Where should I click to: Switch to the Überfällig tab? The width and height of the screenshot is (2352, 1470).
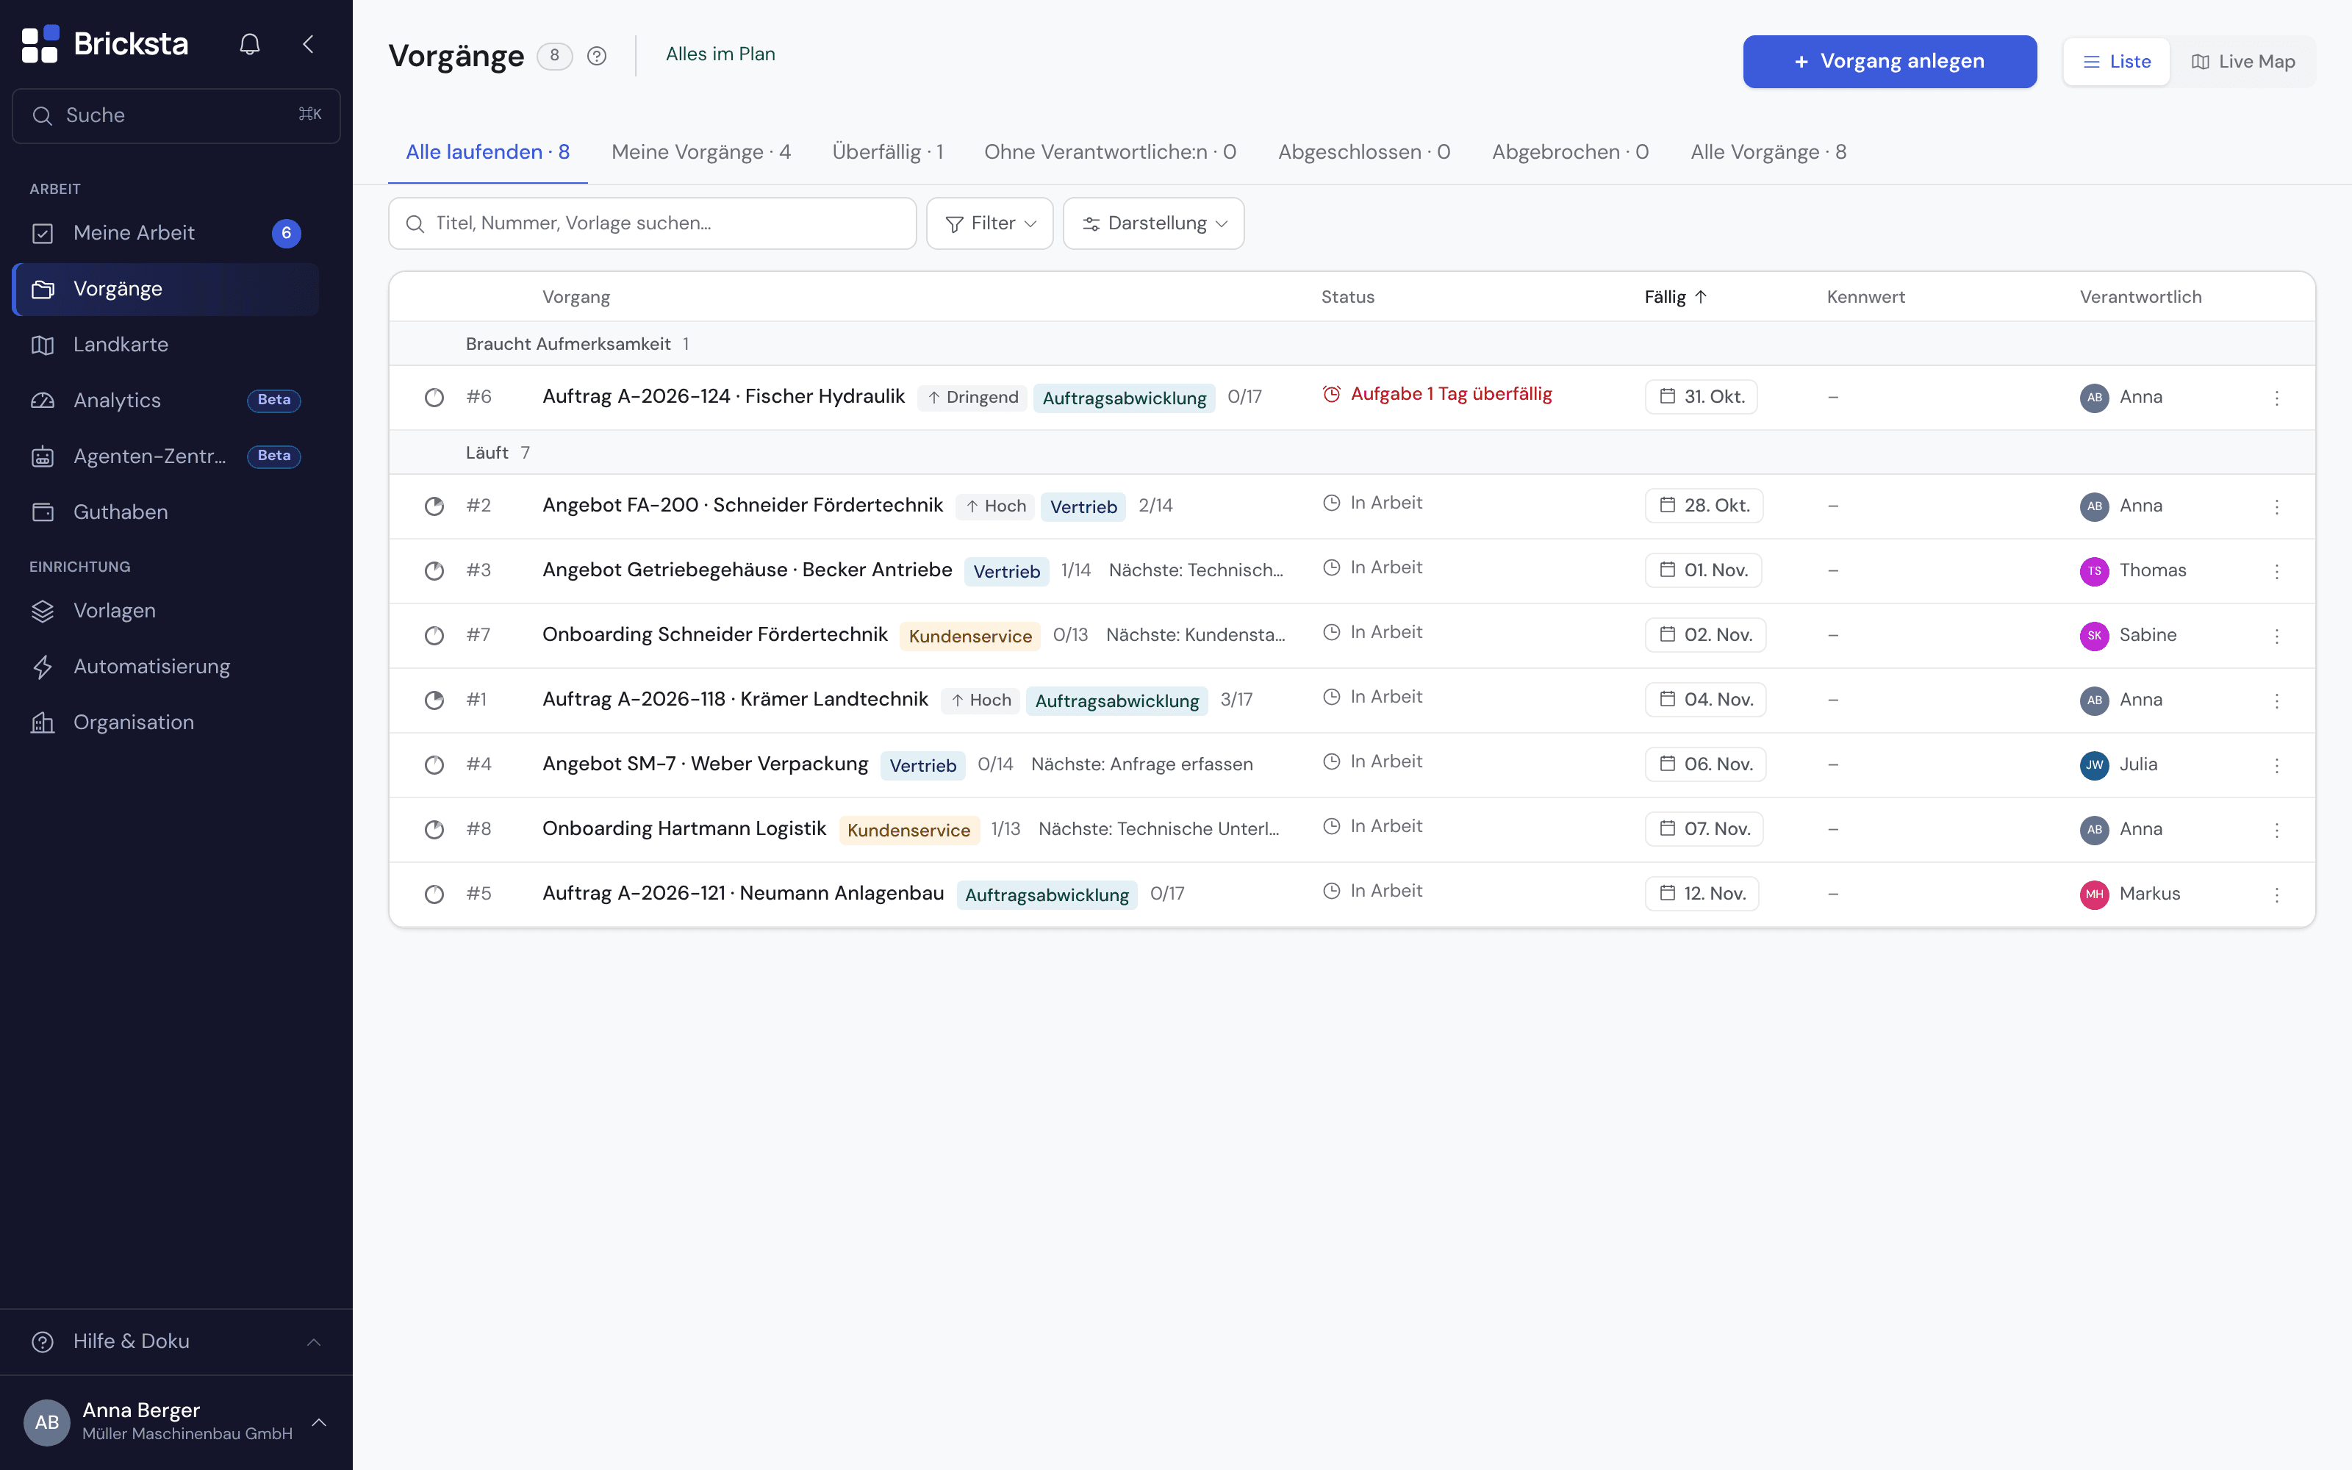[887, 153]
